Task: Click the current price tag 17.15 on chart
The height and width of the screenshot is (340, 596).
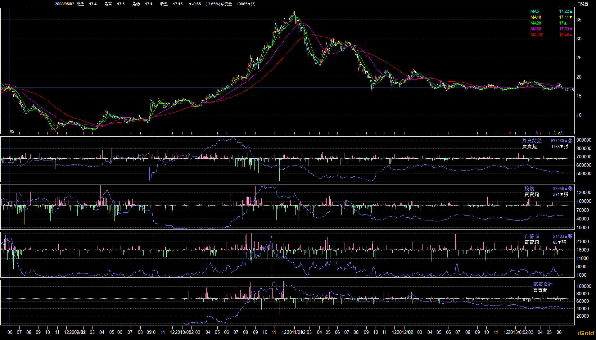Action: click(569, 90)
